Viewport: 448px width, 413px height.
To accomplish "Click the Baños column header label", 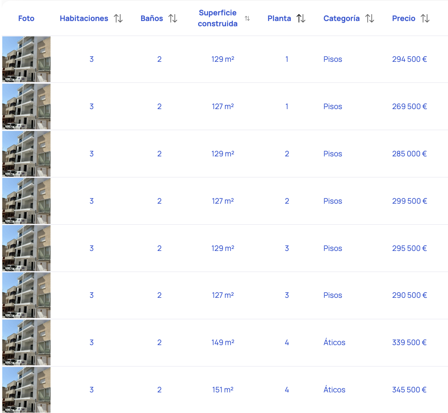I will point(152,19).
